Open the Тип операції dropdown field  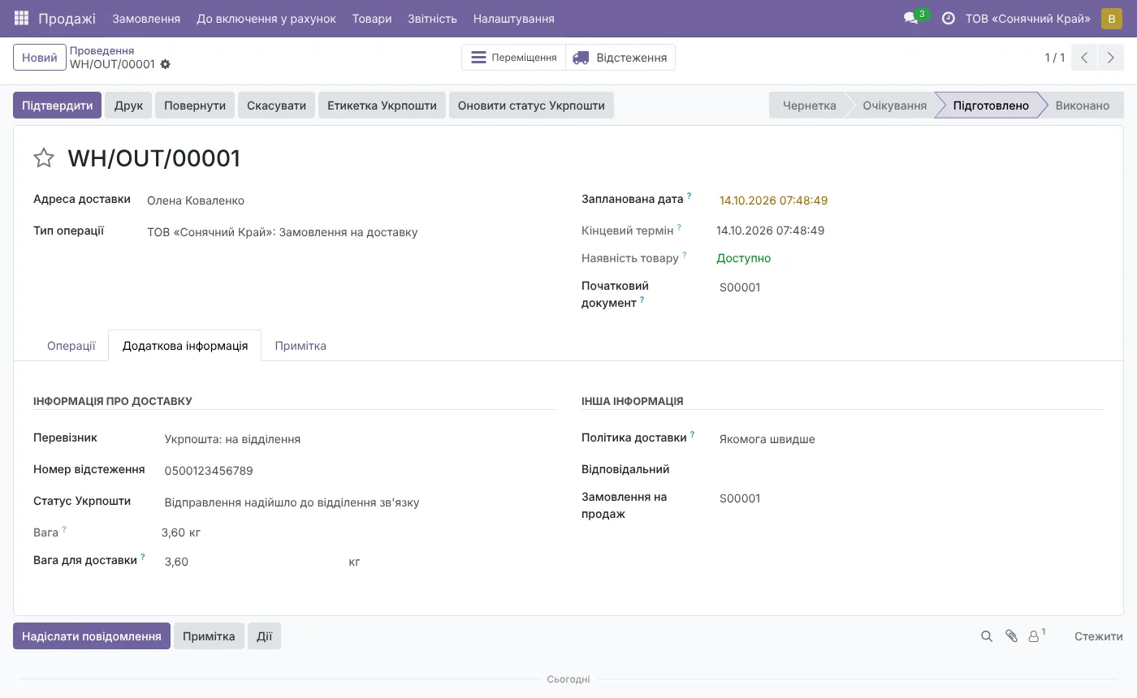[x=349, y=232]
